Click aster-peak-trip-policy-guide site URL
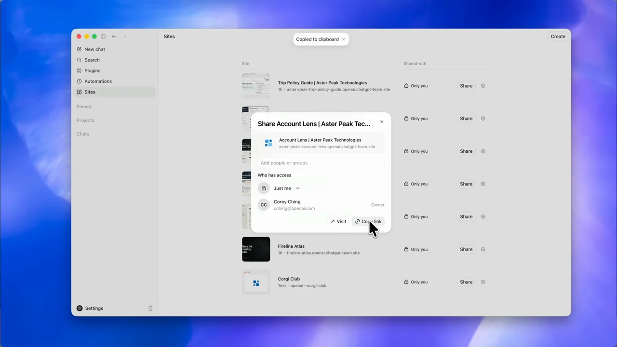This screenshot has height=347, width=617. click(x=338, y=90)
